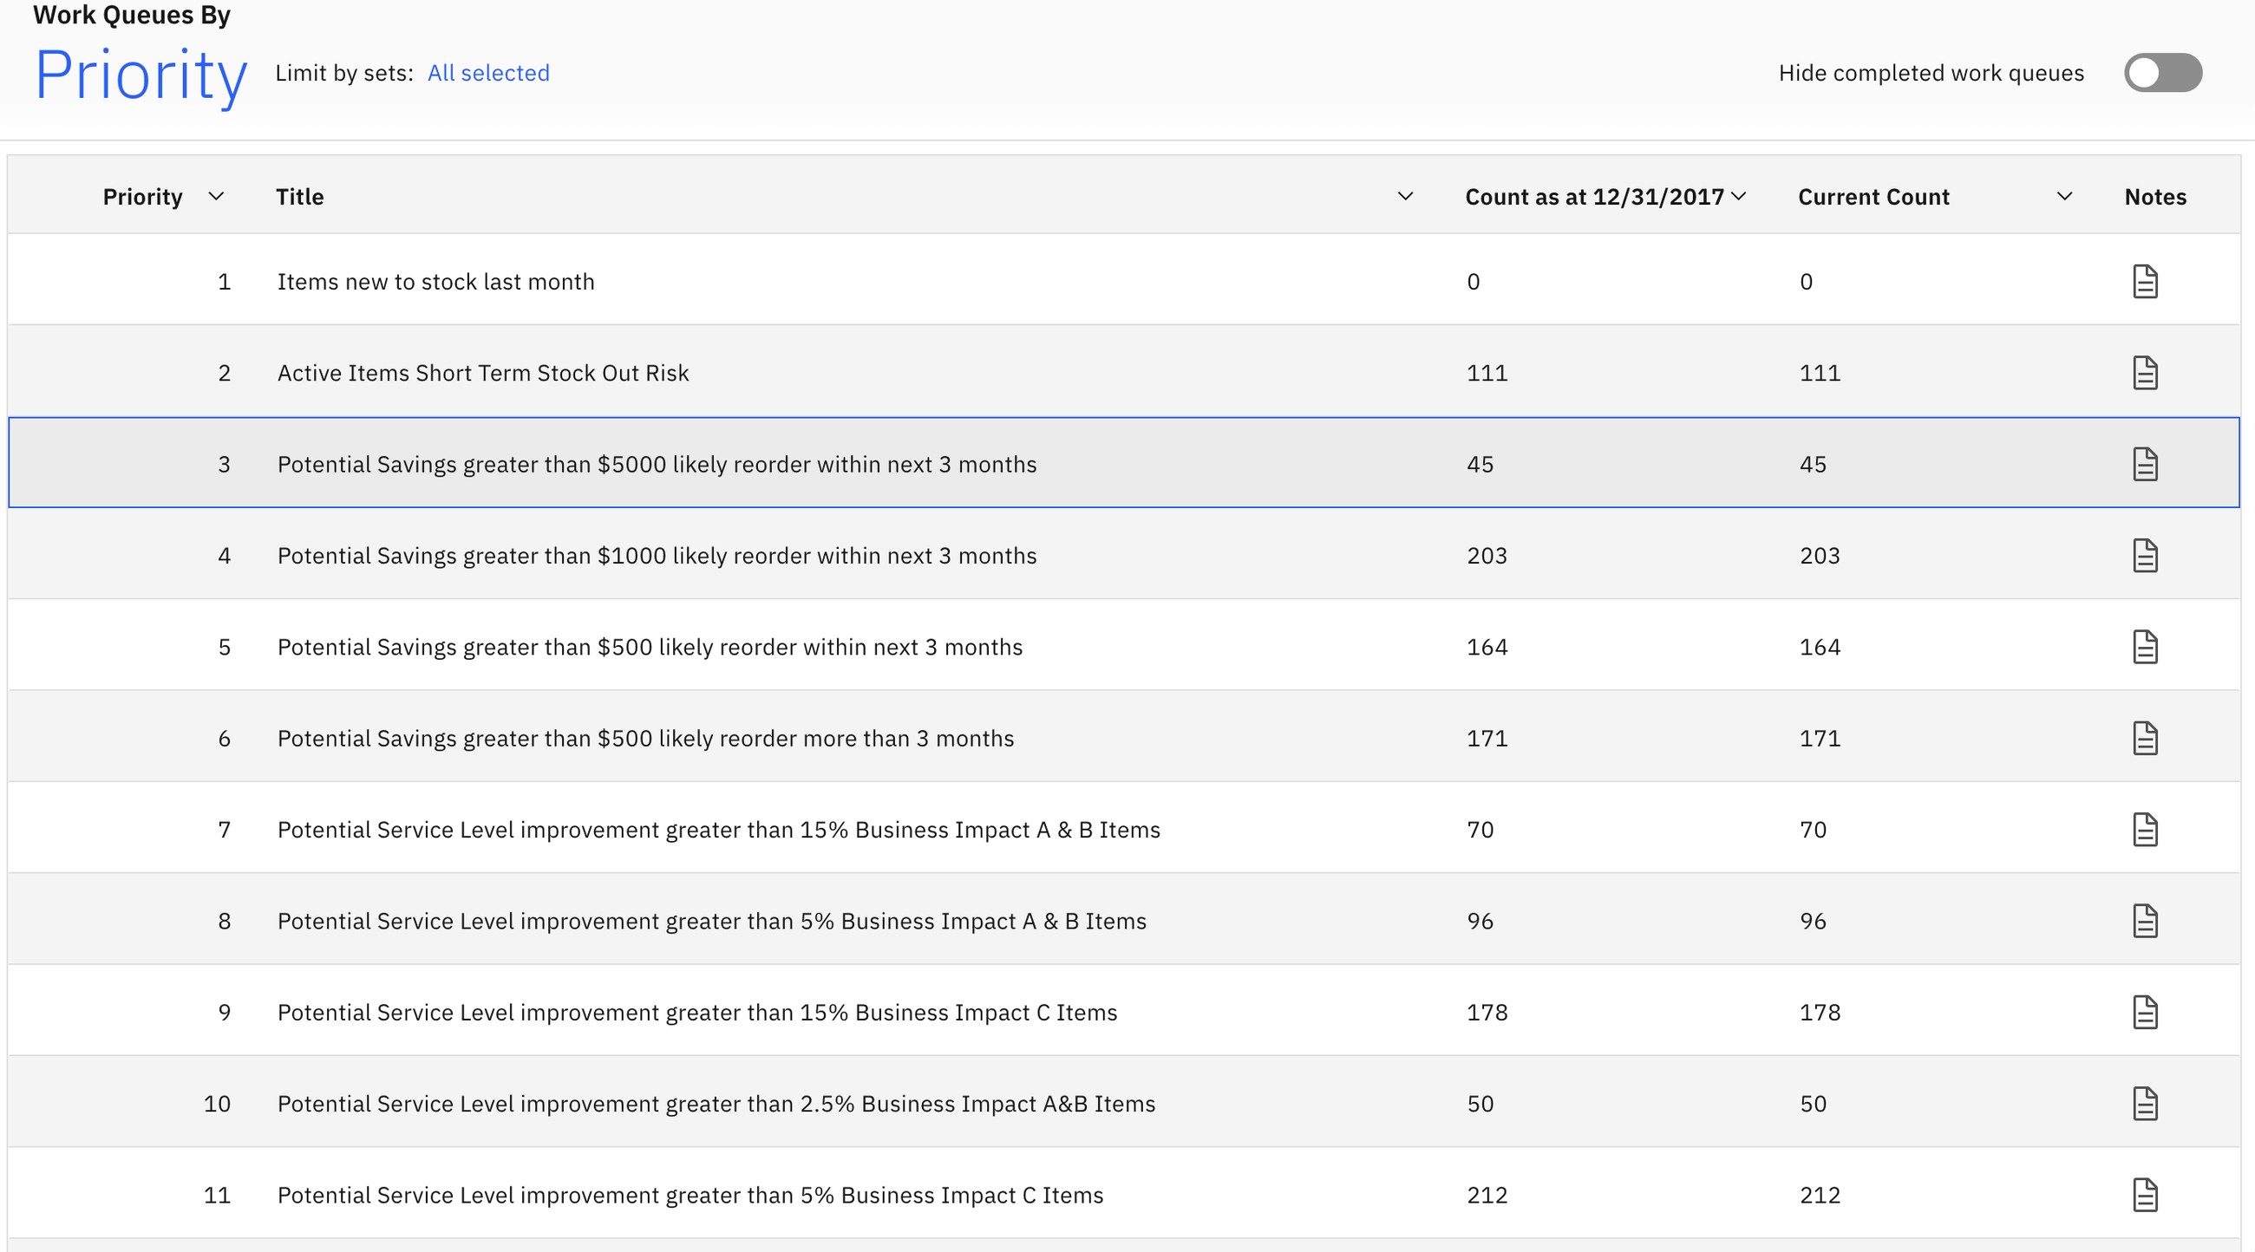Image resolution: width=2255 pixels, height=1252 pixels.
Task: Click the Notes column header
Action: 2155,197
